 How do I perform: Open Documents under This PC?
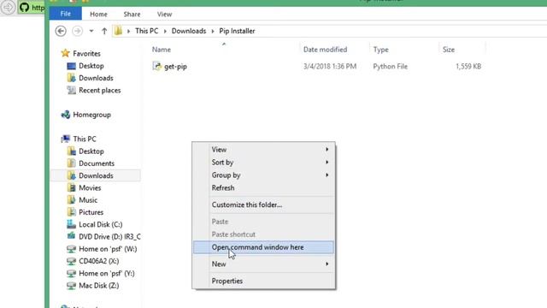[x=97, y=163]
